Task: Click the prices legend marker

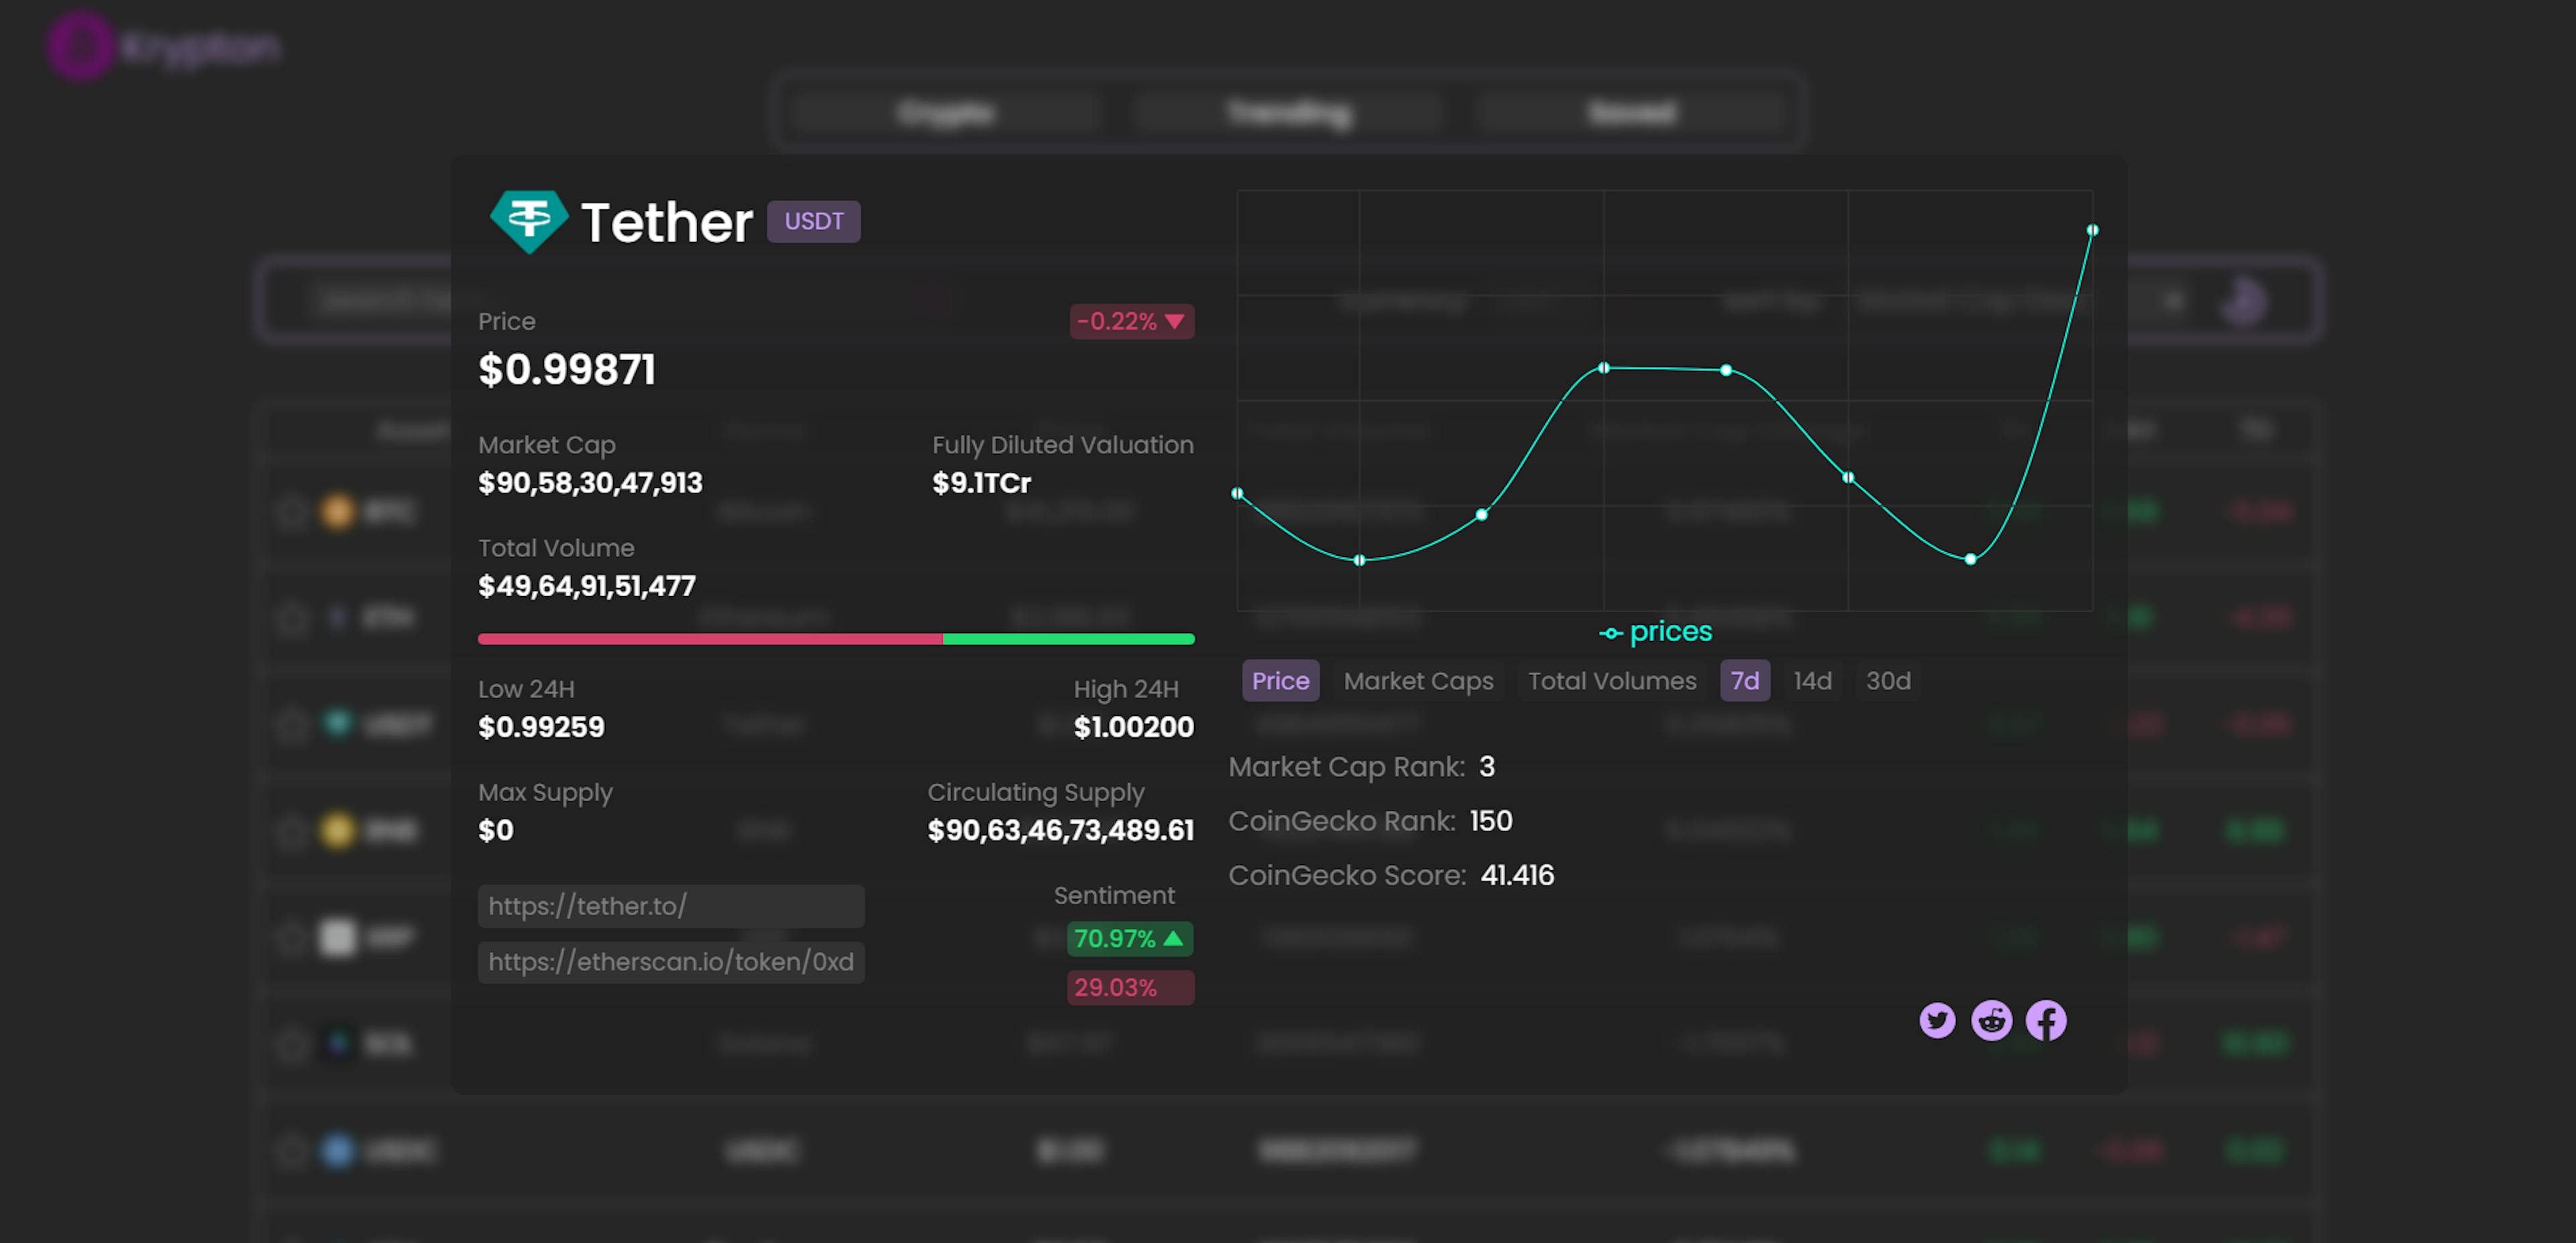Action: pos(1610,632)
